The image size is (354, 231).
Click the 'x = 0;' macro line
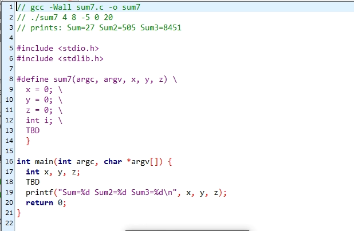click(x=44, y=89)
